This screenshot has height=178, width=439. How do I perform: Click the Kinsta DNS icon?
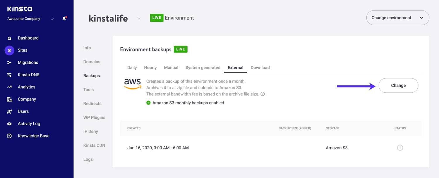[9, 75]
